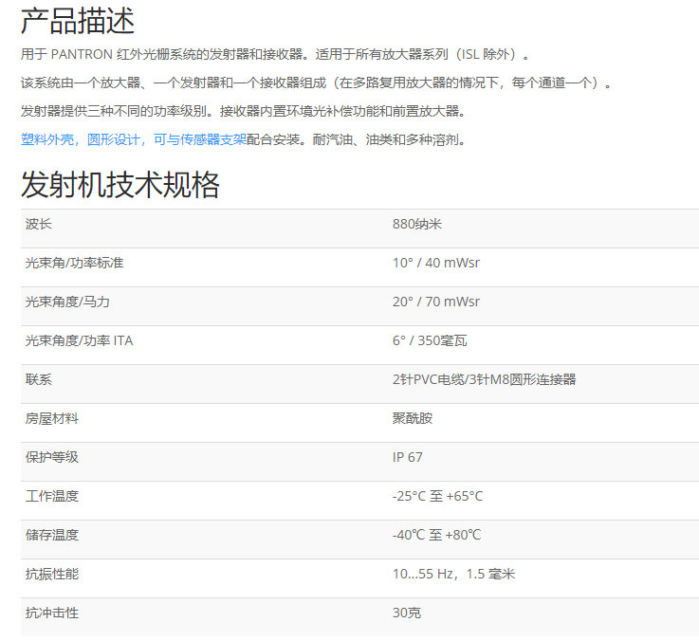Click the 880纳米 wavelength value
The image size is (699, 641).
point(417,224)
